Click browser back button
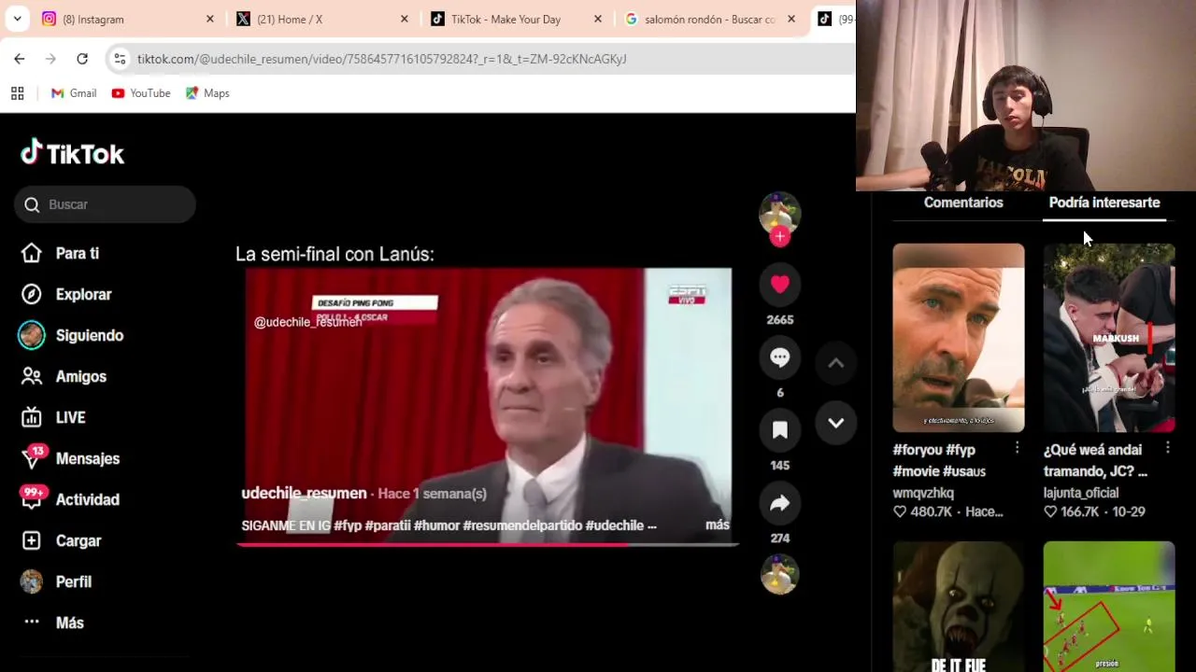The height and width of the screenshot is (672, 1196). click(20, 59)
